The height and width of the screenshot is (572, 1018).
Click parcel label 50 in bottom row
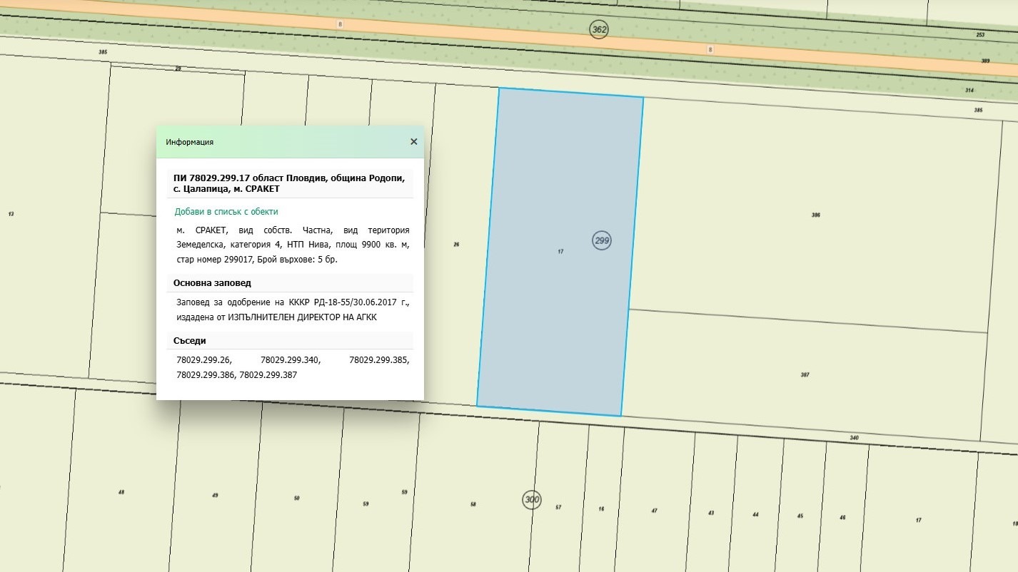coord(296,499)
